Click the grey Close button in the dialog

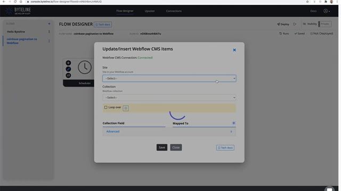pos(176,147)
